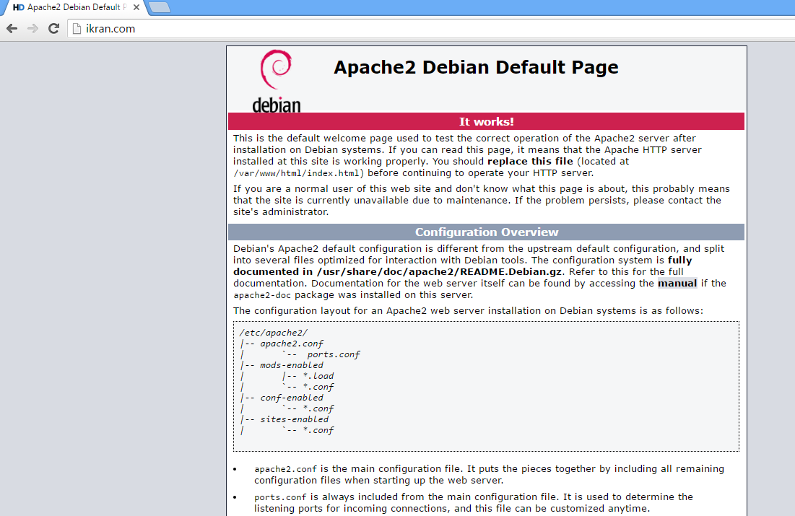Focus the ikran.com address bar
The height and width of the screenshot is (516, 795).
(x=431, y=29)
